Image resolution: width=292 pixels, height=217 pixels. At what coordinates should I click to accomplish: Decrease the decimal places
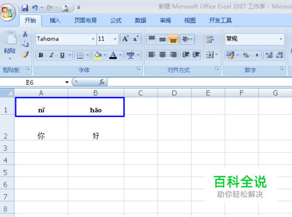click(x=279, y=55)
